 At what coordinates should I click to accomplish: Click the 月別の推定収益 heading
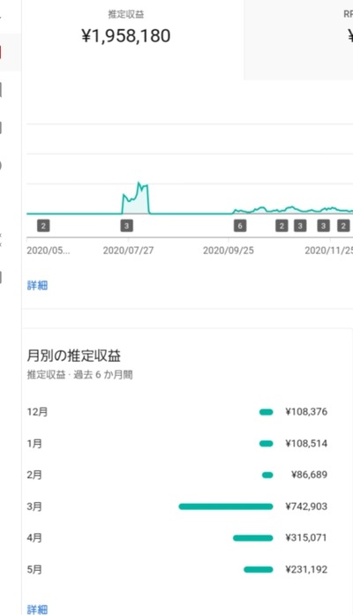click(x=74, y=356)
